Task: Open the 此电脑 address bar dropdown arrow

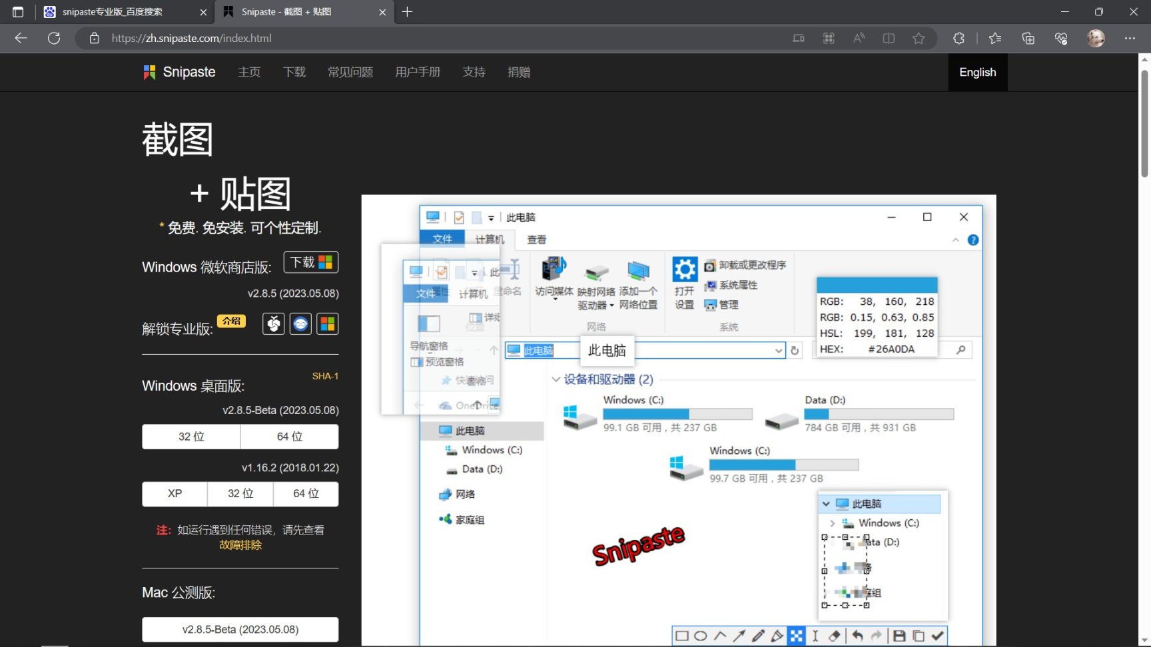Action: [779, 351]
